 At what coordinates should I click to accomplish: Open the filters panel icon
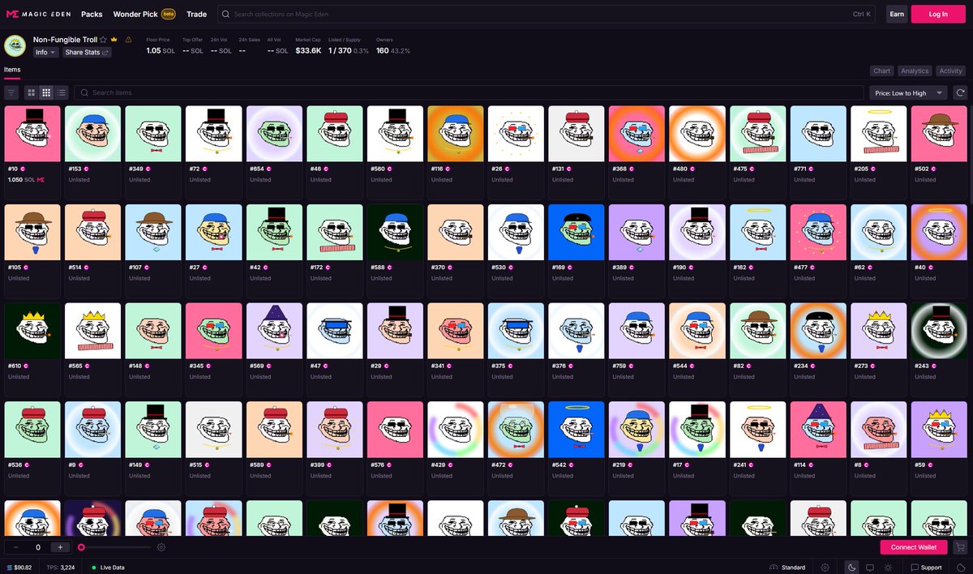(x=11, y=93)
